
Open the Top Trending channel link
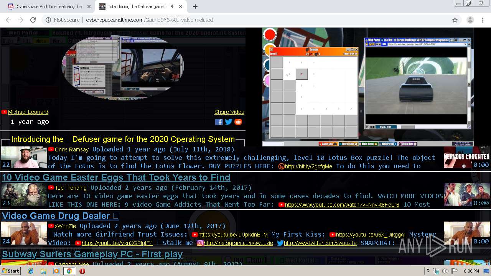coord(71,188)
